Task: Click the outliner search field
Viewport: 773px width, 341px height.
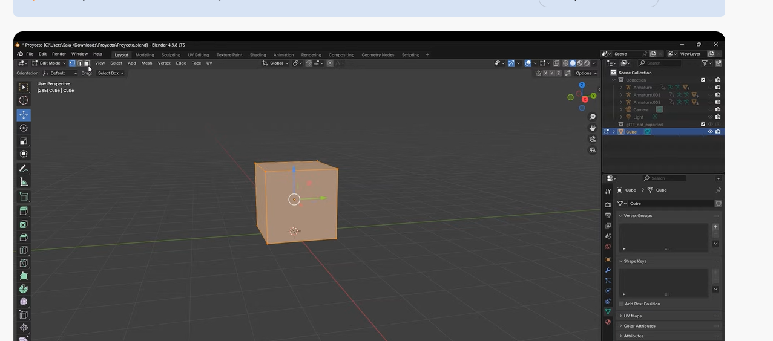Action: coord(660,63)
